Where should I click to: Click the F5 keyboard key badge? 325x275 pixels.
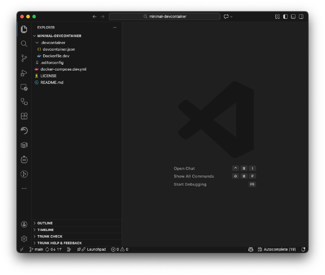pyautogui.click(x=252, y=184)
